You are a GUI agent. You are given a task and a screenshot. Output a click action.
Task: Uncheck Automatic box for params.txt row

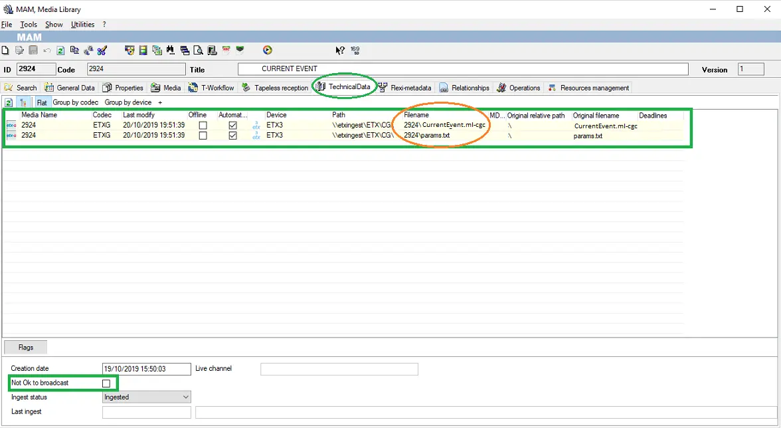point(232,136)
